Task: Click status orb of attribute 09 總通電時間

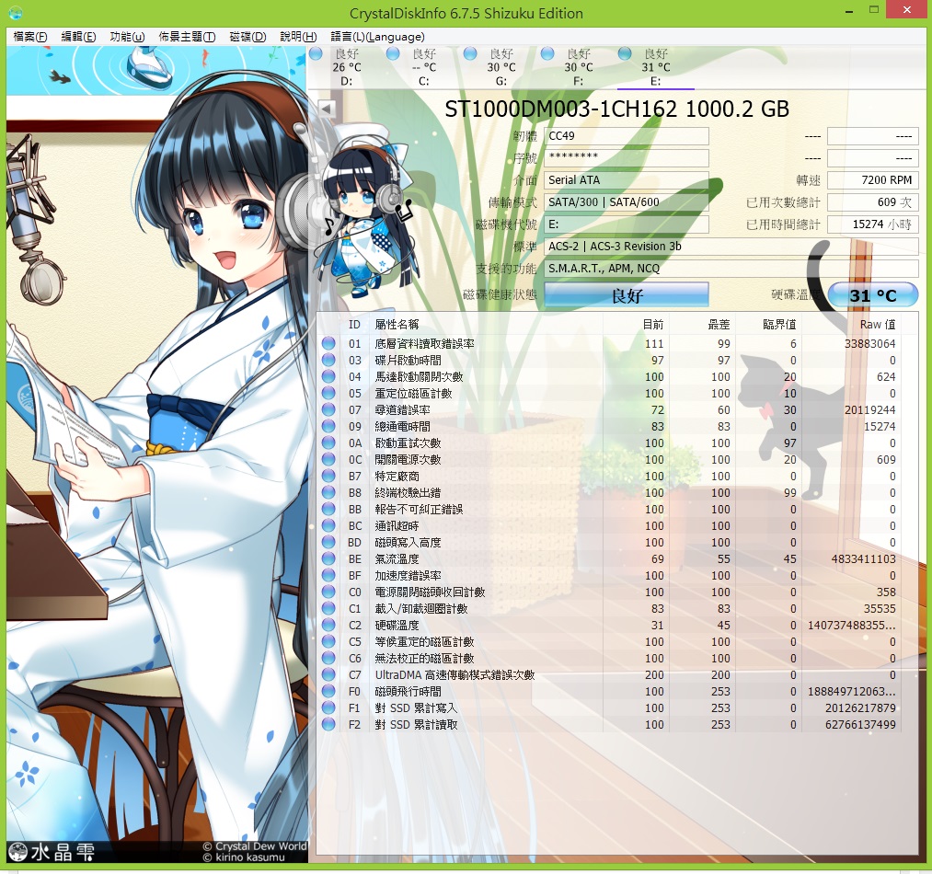Action: tap(328, 426)
